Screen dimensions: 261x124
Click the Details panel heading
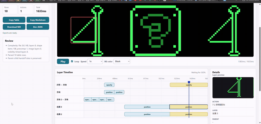pyautogui.click(x=216, y=72)
